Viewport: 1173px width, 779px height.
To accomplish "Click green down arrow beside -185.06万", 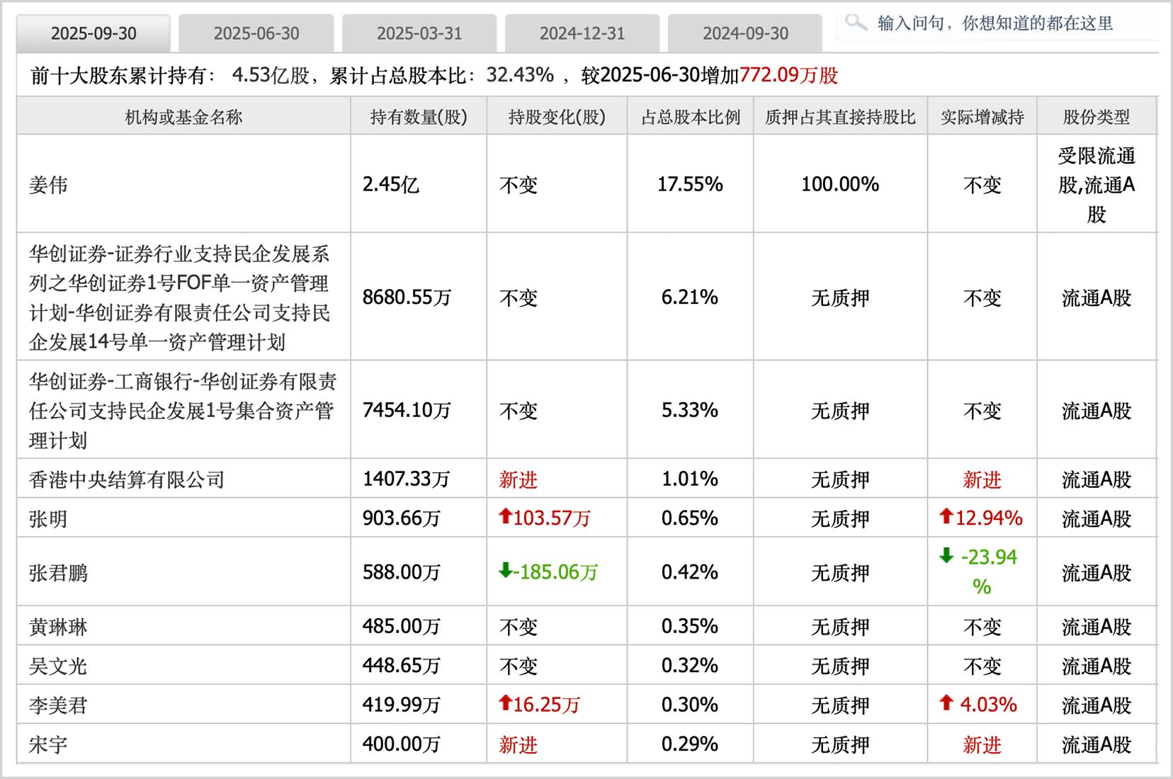I will click(505, 570).
